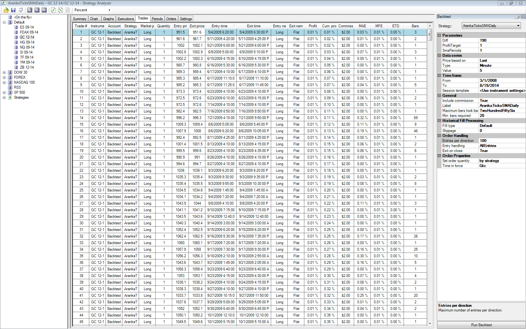This screenshot has width=526, height=329.
Task: Collapse the Data series property group
Action: pos(439,55)
